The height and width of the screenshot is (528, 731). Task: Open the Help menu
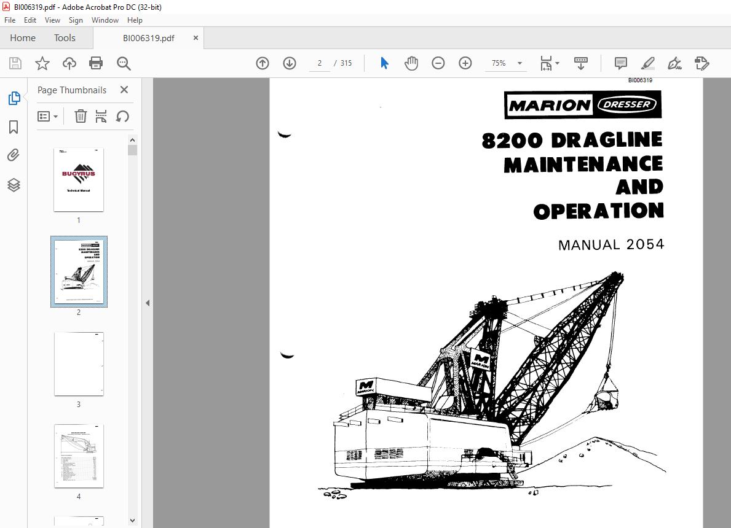tap(135, 20)
